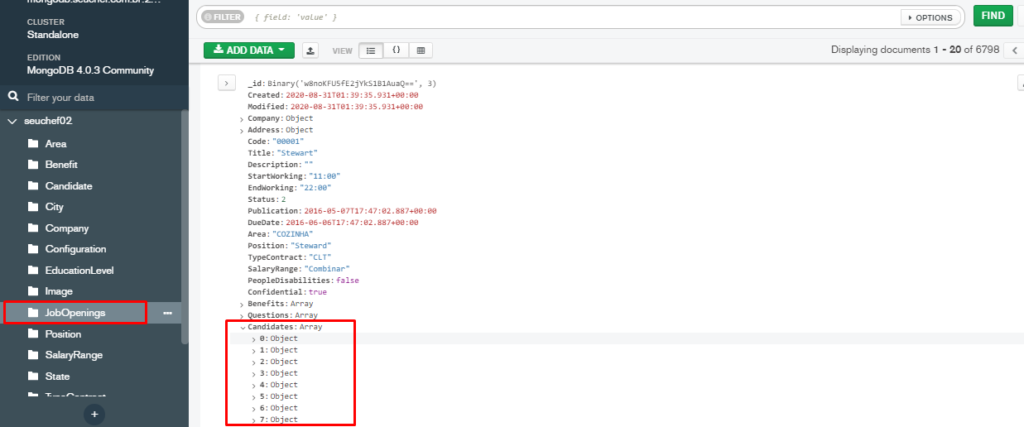The height and width of the screenshot is (427, 1024).
Task: Click the plus create database button
Action: point(94,414)
